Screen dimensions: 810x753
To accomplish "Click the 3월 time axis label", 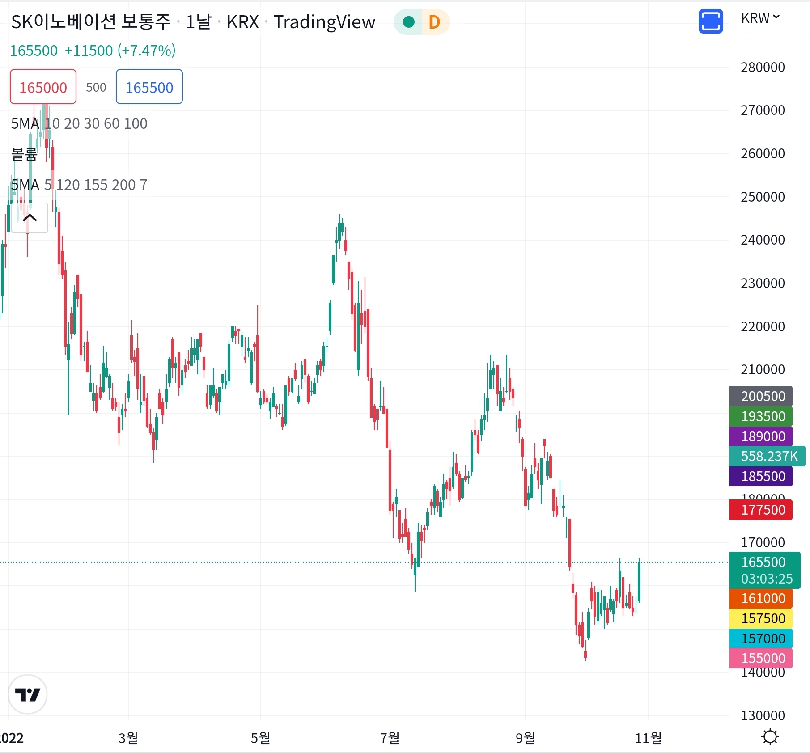I will (x=128, y=738).
